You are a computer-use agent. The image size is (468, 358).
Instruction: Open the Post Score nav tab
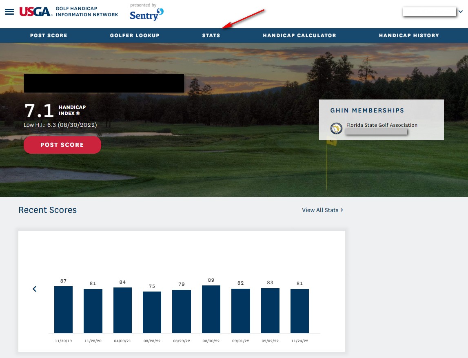[49, 35]
